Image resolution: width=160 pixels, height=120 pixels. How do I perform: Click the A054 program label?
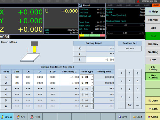5,37
